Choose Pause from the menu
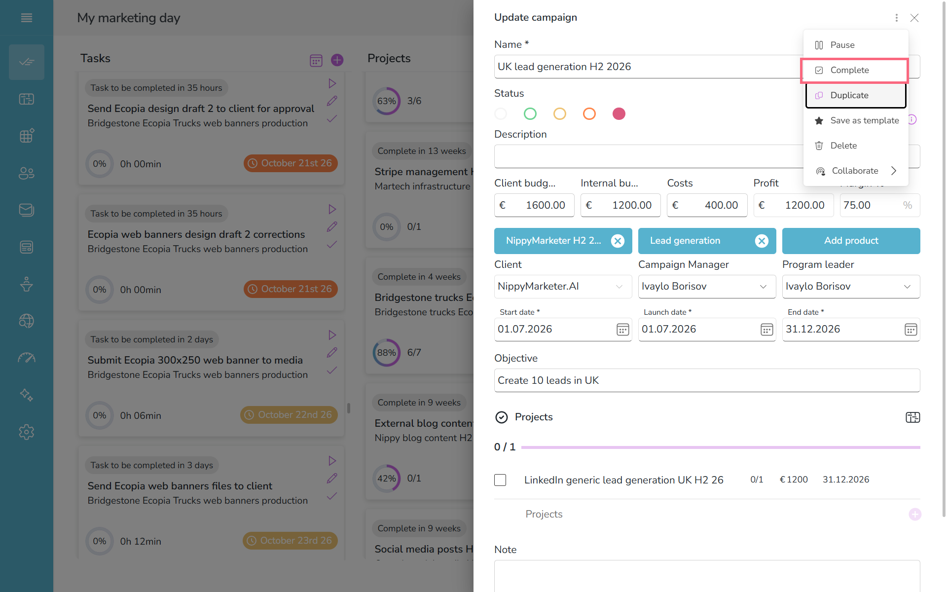The image size is (947, 592). click(x=855, y=45)
